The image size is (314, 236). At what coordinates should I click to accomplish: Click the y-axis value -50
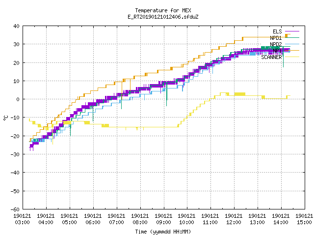click(x=15, y=191)
